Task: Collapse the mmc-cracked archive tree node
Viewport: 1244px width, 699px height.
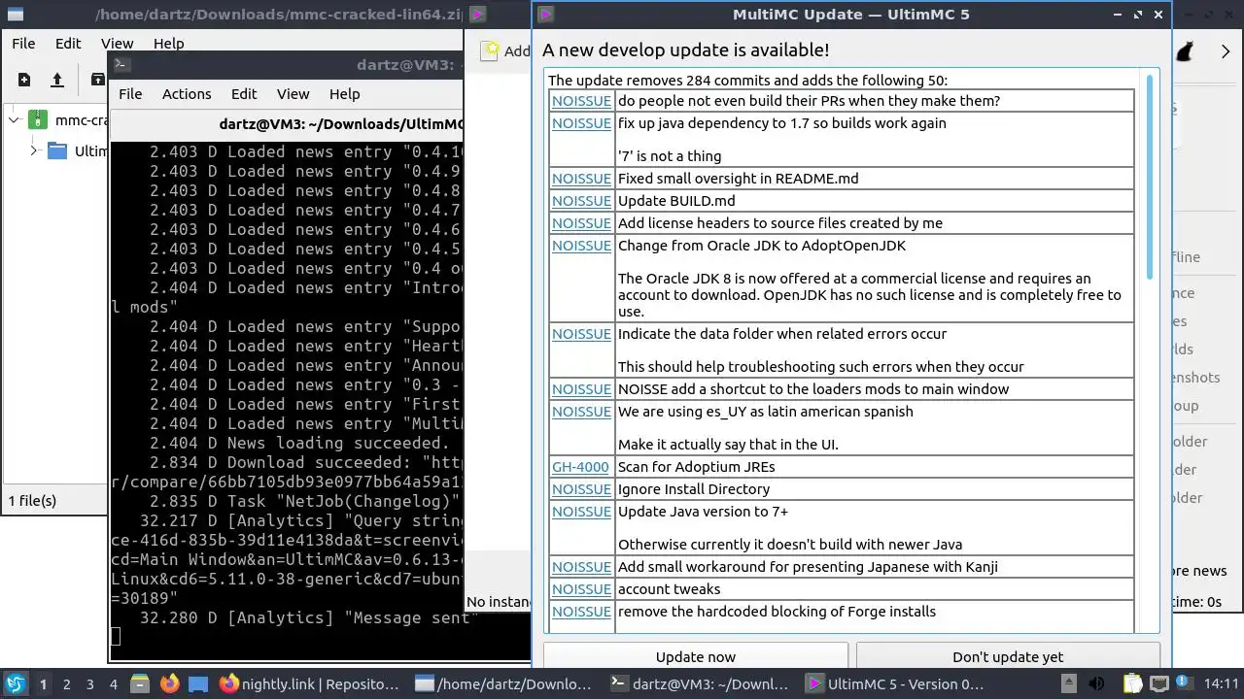Action: click(x=14, y=120)
